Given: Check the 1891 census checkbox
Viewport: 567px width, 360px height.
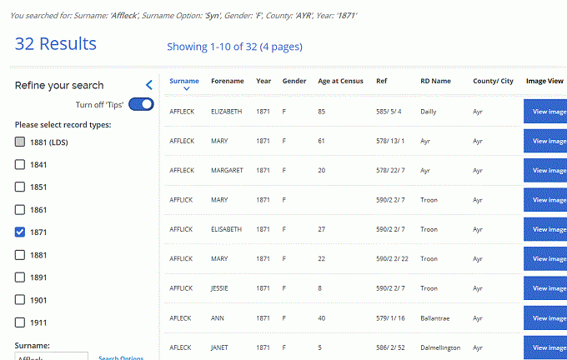Looking at the screenshot, I should tap(20, 277).
